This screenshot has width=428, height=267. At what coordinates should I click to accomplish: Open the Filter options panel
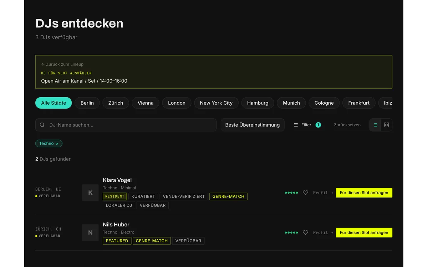pos(307,125)
